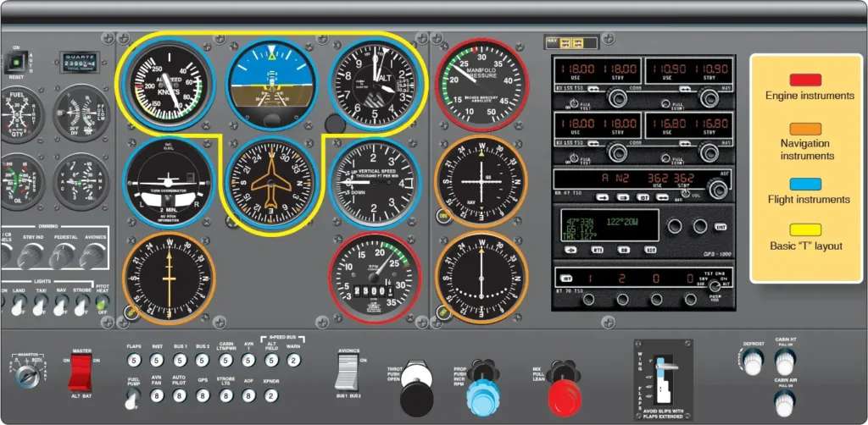The width and height of the screenshot is (868, 425).
Task: Push the AUTO PILOT circuit breaker
Action: (180, 395)
